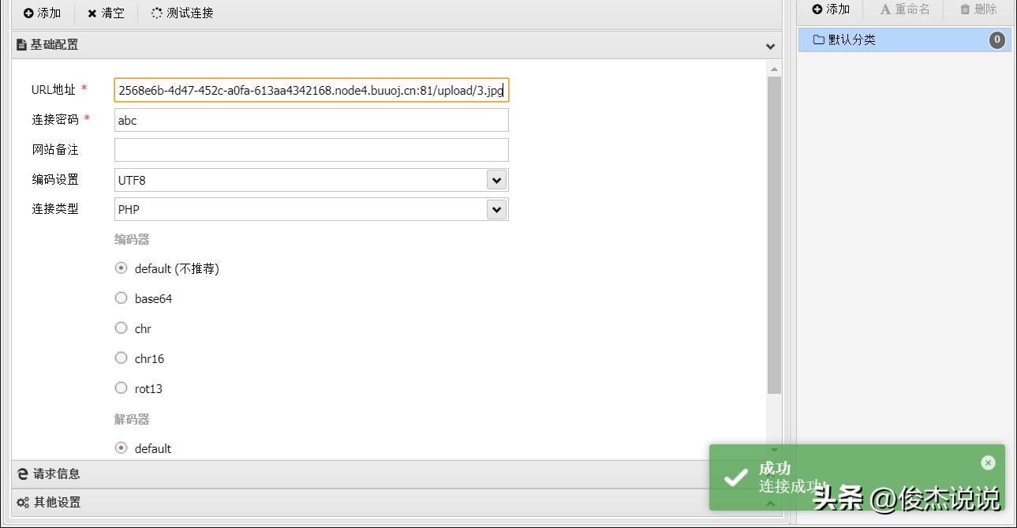
Task: Expand the 其他设置 section
Action: click(x=55, y=502)
